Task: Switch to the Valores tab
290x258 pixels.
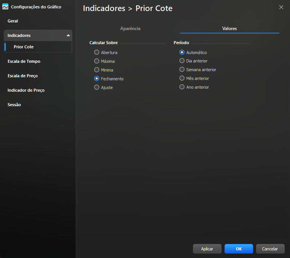Action: [229, 29]
